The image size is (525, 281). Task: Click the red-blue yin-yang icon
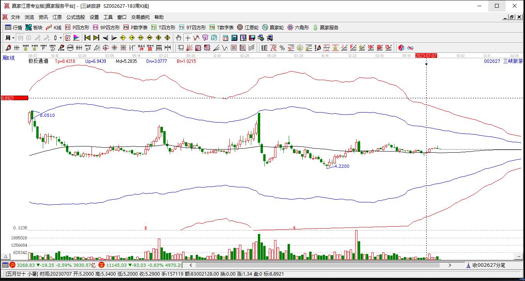(401, 48)
